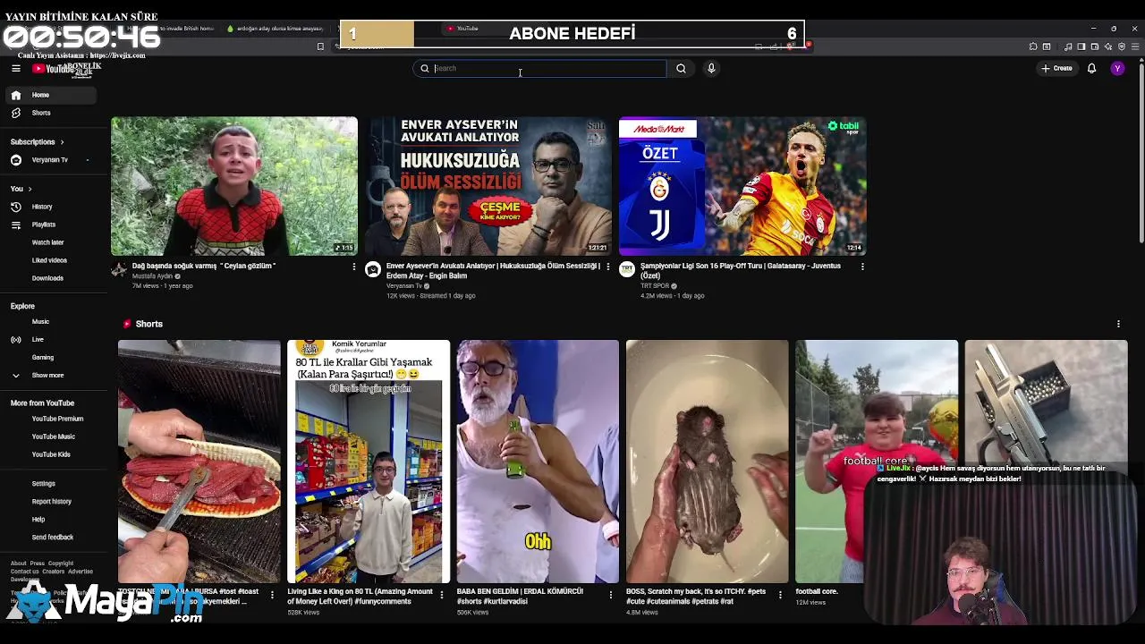Screen dimensions: 1145x644
Task: Click the Şampiyonlar Ligi Son 16 title
Action: (741, 270)
